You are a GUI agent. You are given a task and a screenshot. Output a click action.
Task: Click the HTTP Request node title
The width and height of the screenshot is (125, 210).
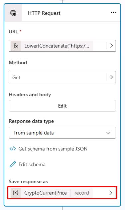click(44, 13)
